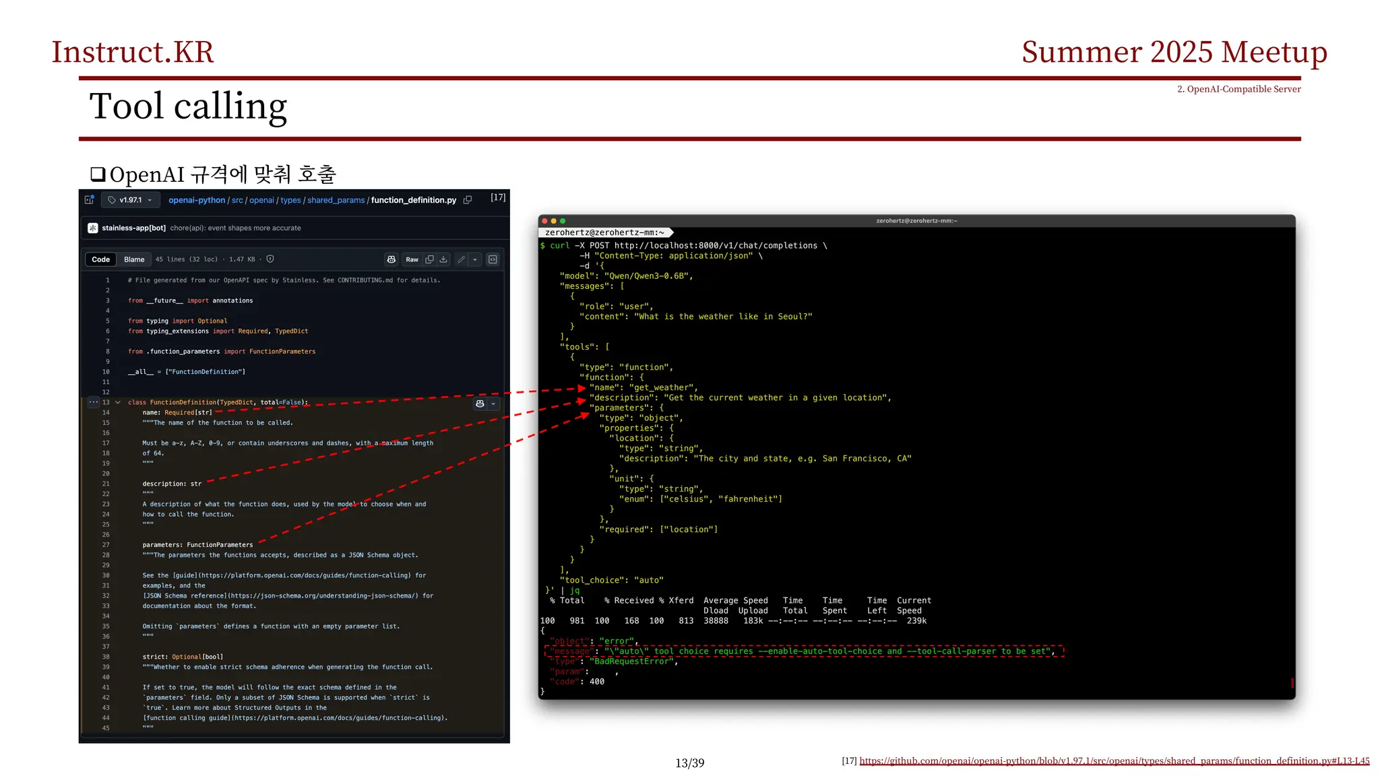Image resolution: width=1380 pixels, height=776 pixels.
Task: Download the raw file
Action: point(443,259)
